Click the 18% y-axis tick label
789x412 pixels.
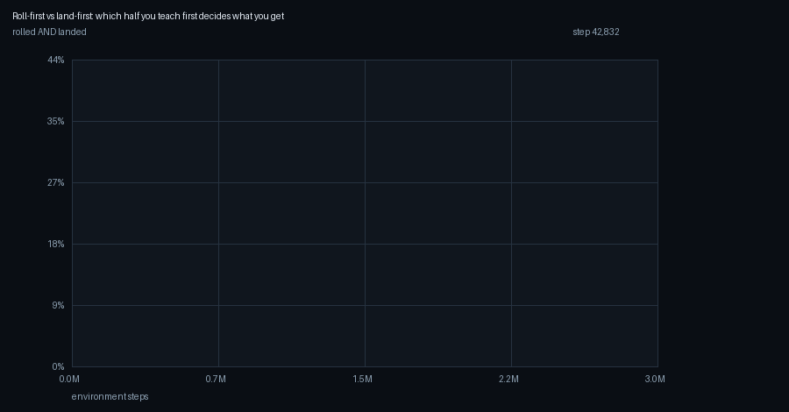pyautogui.click(x=56, y=244)
